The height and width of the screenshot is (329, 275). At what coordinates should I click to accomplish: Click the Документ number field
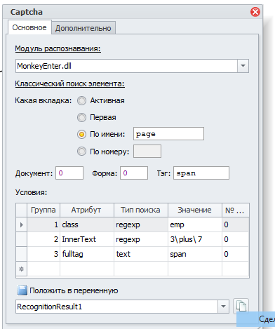tap(69, 173)
